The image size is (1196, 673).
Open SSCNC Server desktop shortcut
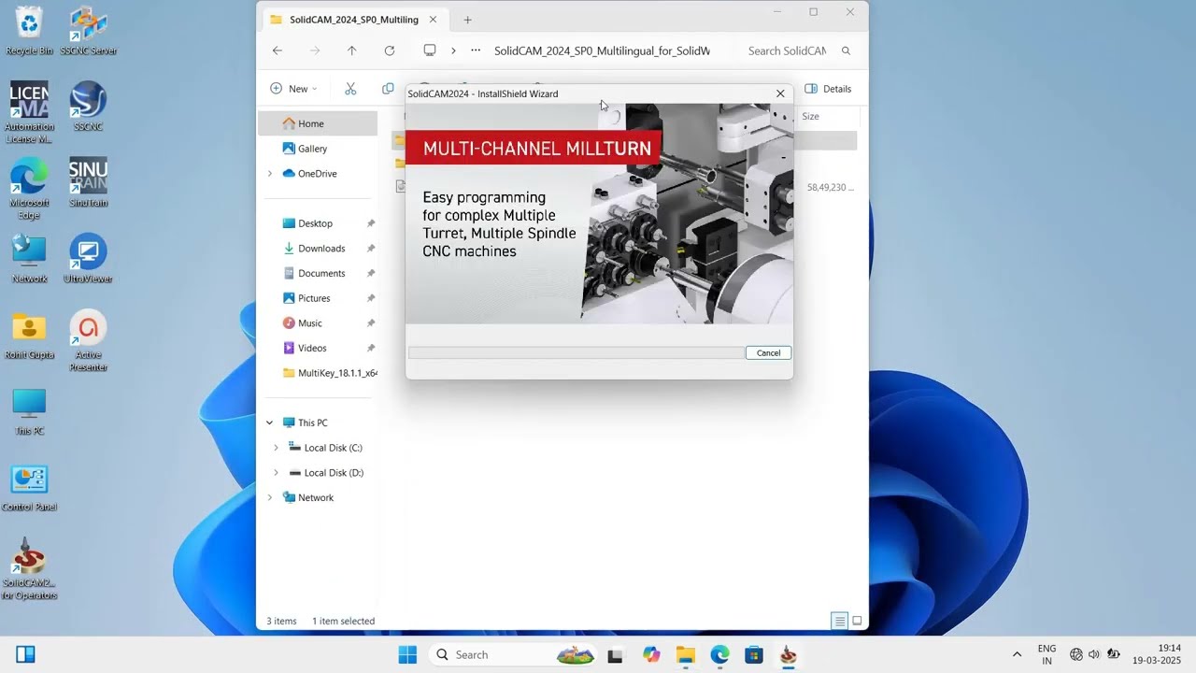[88, 29]
